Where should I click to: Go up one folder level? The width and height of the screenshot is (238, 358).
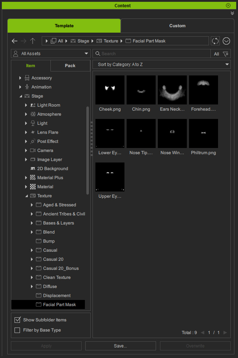click(x=33, y=41)
